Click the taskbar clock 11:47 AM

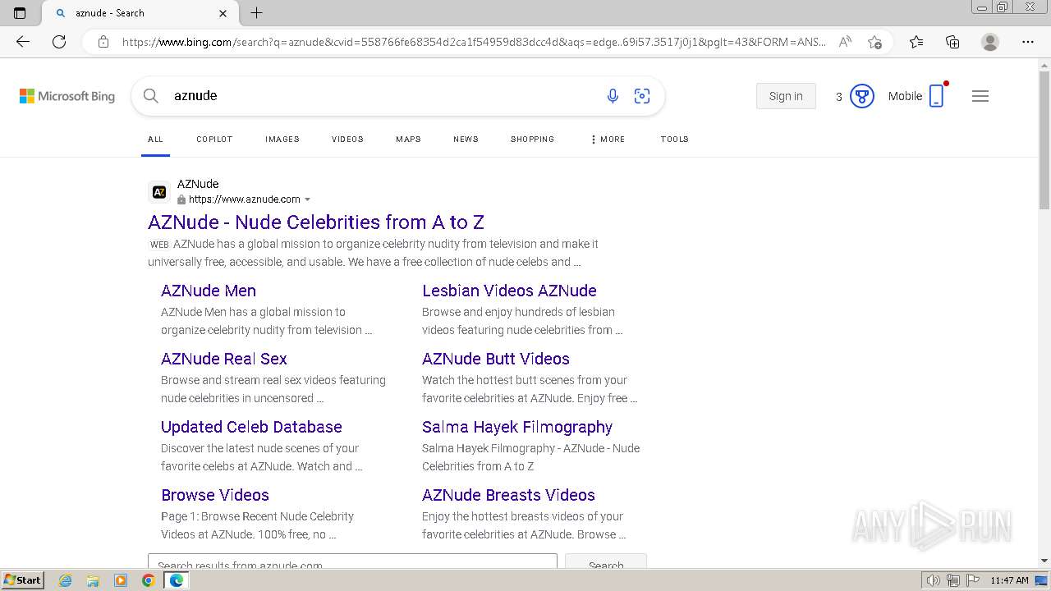(x=1009, y=580)
